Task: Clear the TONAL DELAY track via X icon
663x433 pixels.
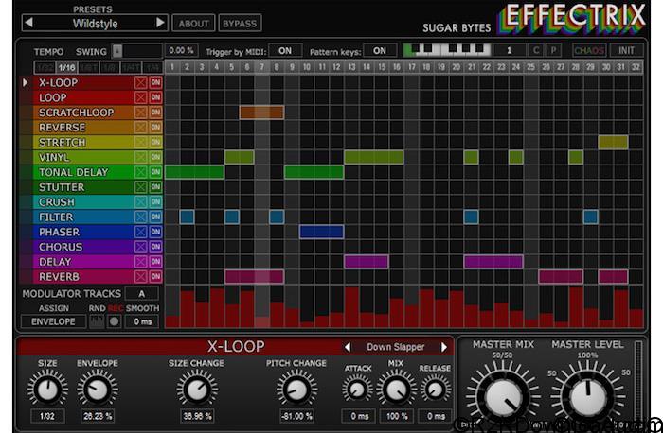Action: tap(141, 172)
